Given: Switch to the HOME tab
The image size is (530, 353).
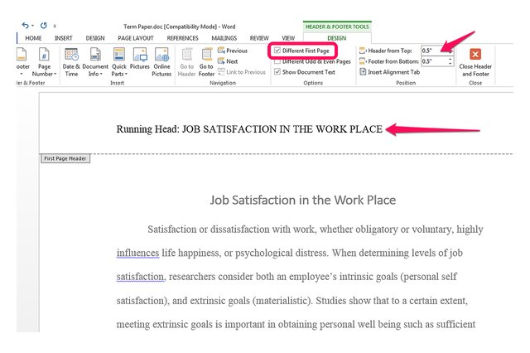Looking at the screenshot, I should click(x=33, y=38).
